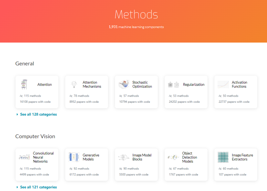Click the Attention category thumbnail icon
The width and height of the screenshot is (267, 191).
click(x=24, y=85)
